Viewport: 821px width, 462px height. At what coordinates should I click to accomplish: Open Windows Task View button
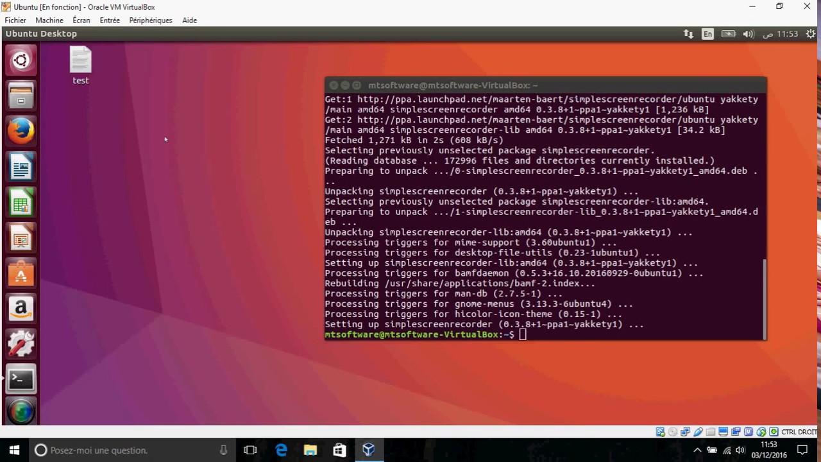click(x=250, y=450)
